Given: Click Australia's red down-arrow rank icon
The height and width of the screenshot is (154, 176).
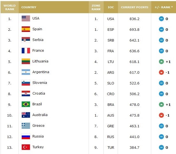Looking at the screenshot, I should [x=161, y=115].
